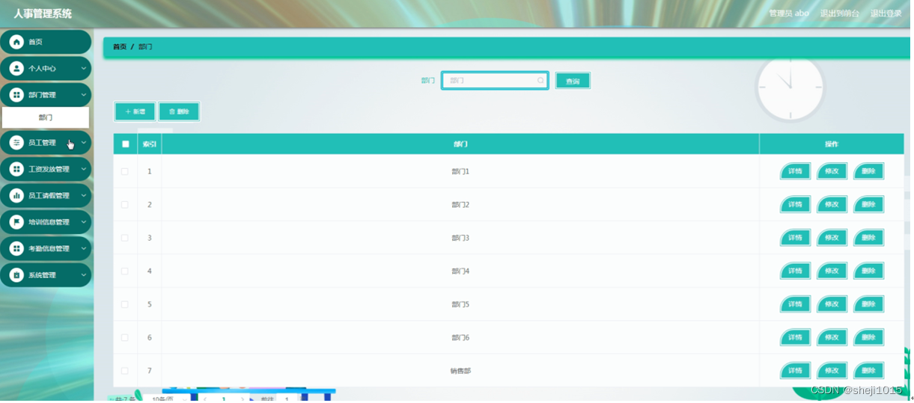Expand the 员工管理 chevron
The image size is (914, 403).
pos(84,143)
